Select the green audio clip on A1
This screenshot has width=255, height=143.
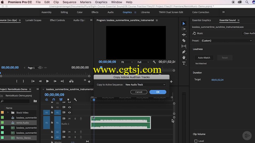point(121,123)
